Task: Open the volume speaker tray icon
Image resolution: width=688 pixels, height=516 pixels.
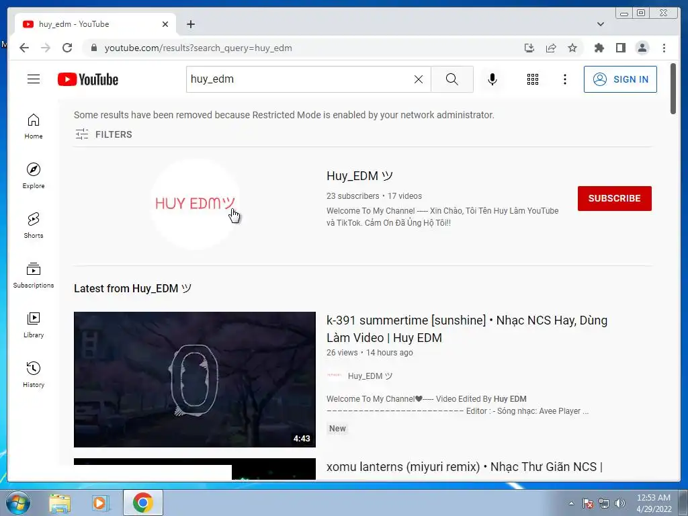Action: 620,503
